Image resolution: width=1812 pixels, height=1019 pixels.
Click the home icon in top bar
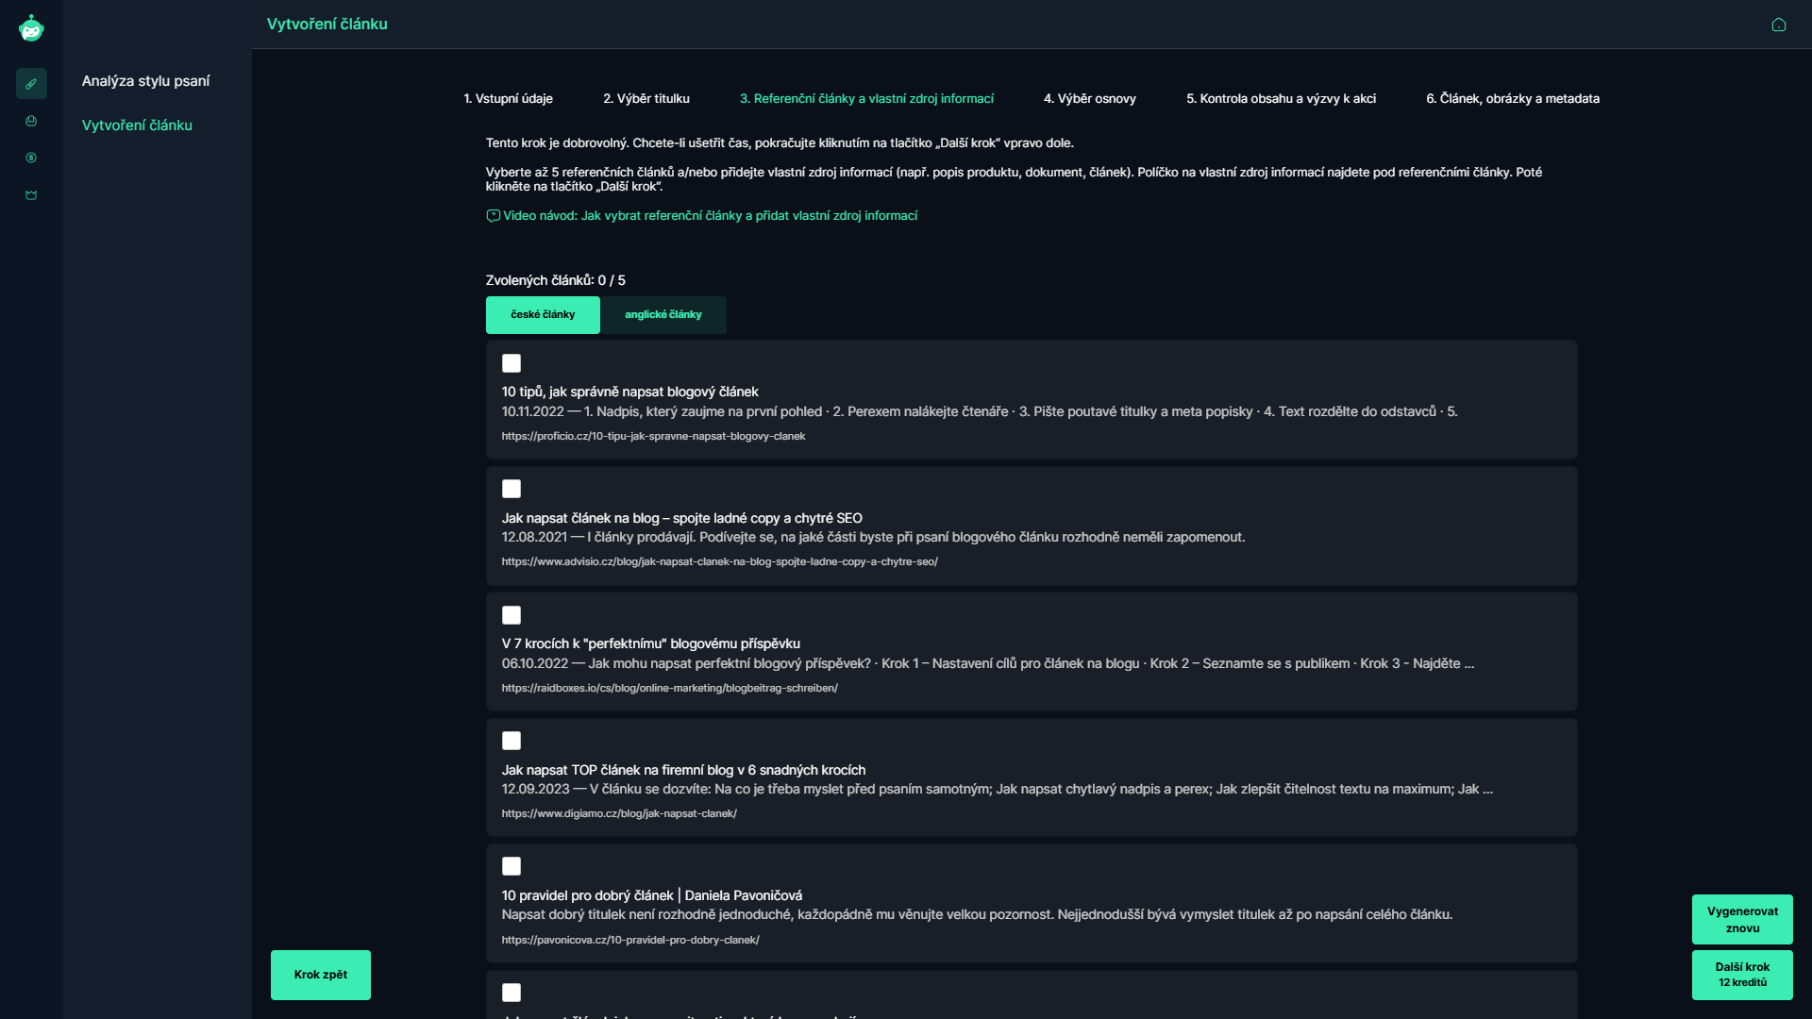tap(1779, 25)
